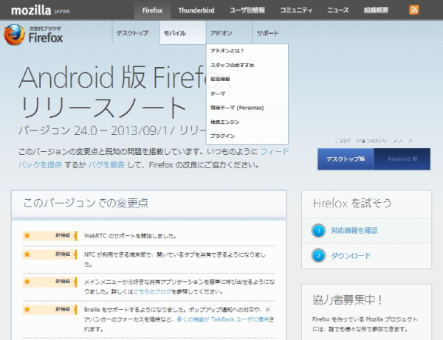
Task: Click the numbered 1 circle icon
Action: 318,231
